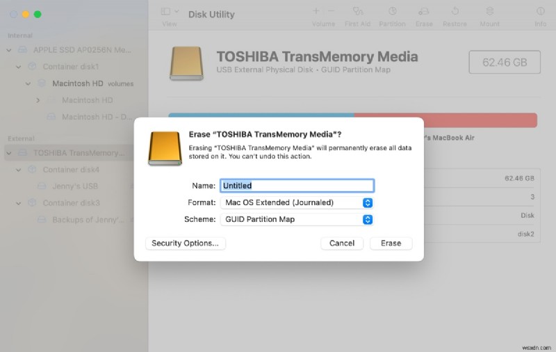Click the remove Volume minus icon

pos(331,11)
